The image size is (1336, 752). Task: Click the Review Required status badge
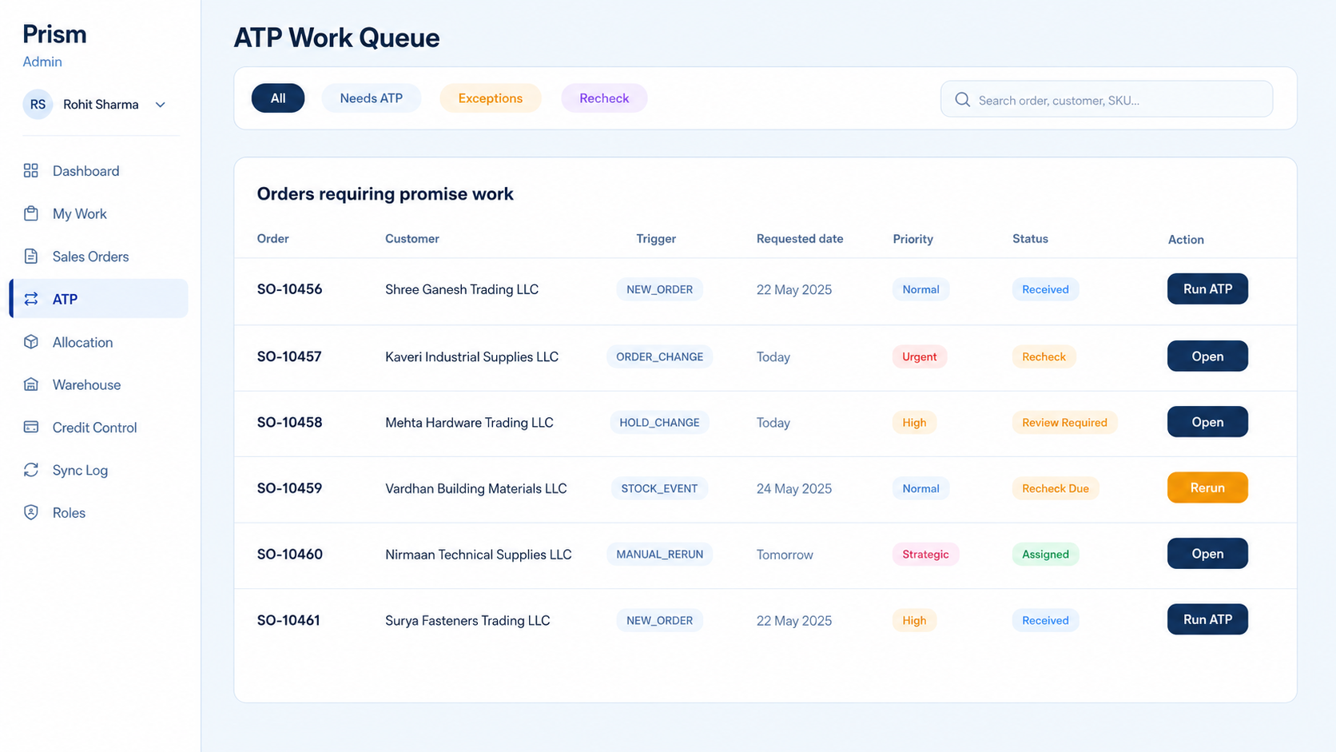[1064, 422]
